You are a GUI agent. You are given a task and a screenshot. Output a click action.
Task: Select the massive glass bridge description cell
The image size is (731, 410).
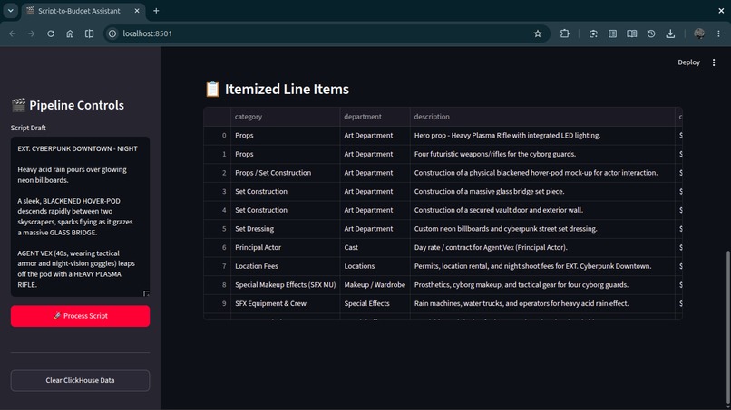click(542, 191)
